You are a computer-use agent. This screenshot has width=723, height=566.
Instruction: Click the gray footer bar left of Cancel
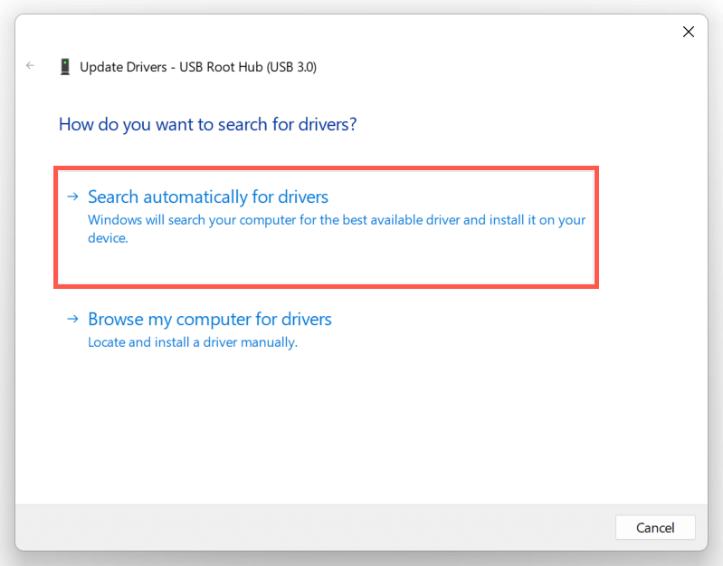pos(308,527)
